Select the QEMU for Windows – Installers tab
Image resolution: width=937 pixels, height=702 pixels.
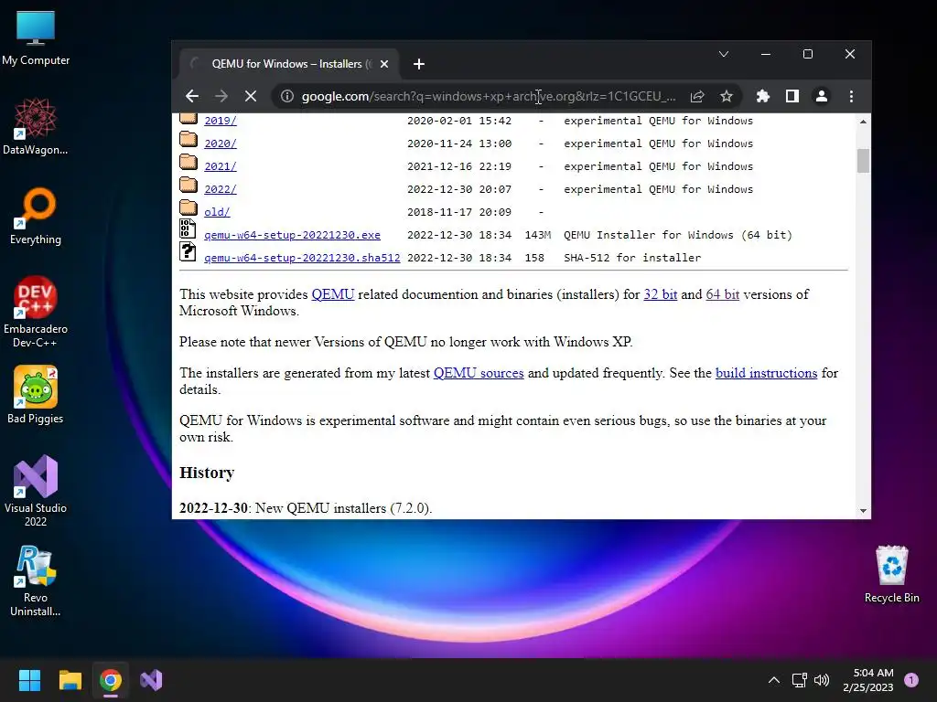[288, 64]
